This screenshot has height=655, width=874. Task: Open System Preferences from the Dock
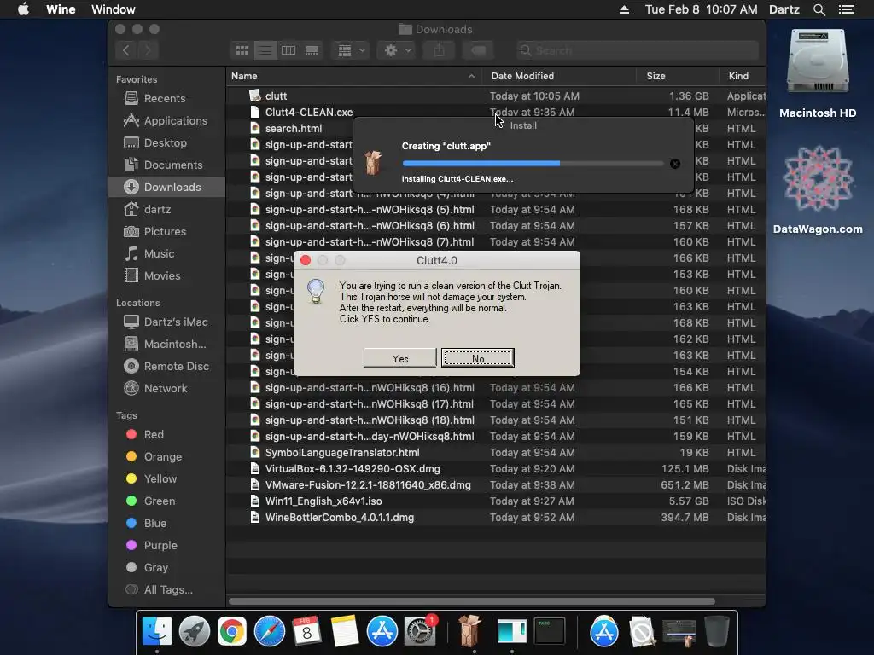[x=420, y=632]
